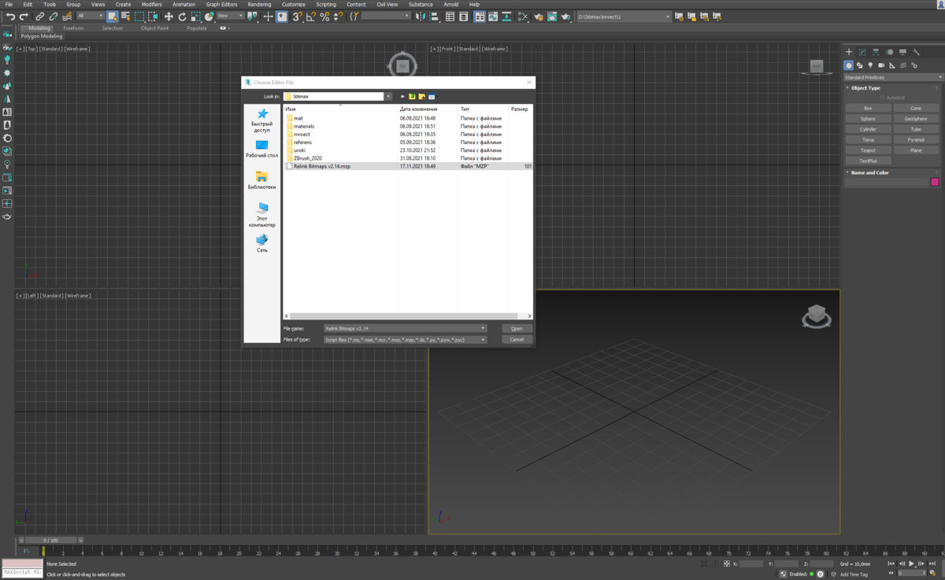Go up one folder level in dialog
The image size is (945, 580).
(x=412, y=97)
